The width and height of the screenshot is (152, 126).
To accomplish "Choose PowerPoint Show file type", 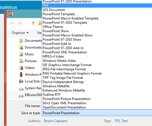I will [97, 31].
